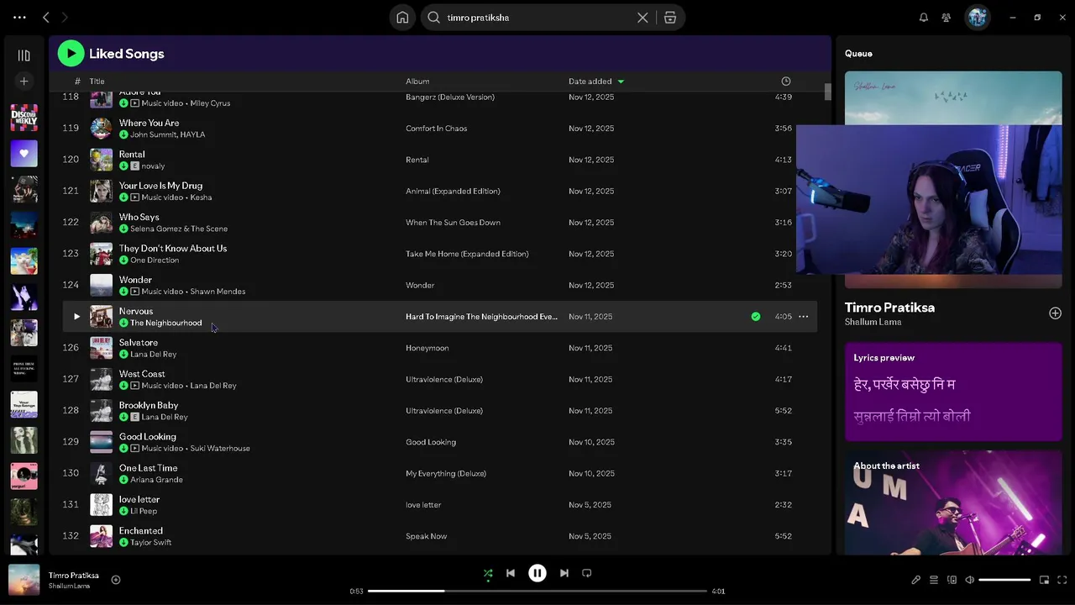Open the Friend Activity icon

pos(947,17)
